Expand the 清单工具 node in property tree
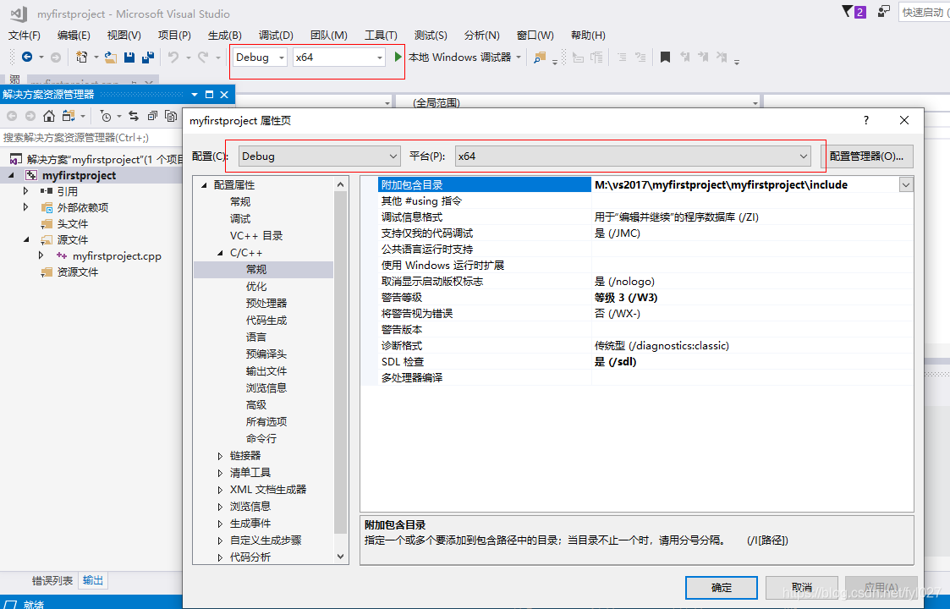This screenshot has width=950, height=609. tap(220, 473)
